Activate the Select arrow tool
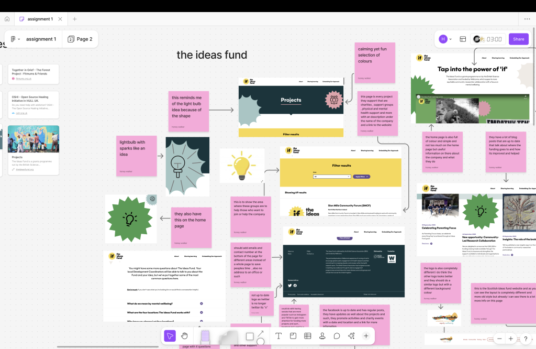 coord(170,336)
